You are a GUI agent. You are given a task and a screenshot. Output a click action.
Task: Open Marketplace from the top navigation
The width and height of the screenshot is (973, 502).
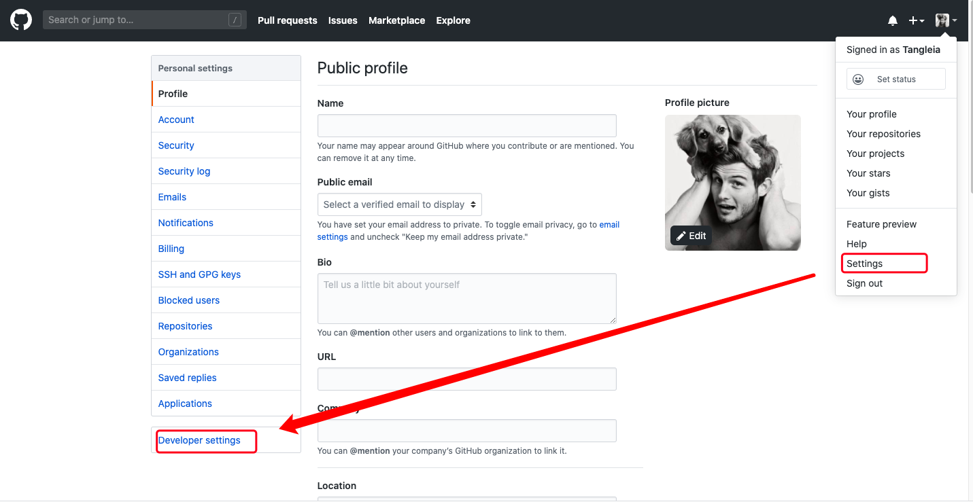pyautogui.click(x=396, y=20)
